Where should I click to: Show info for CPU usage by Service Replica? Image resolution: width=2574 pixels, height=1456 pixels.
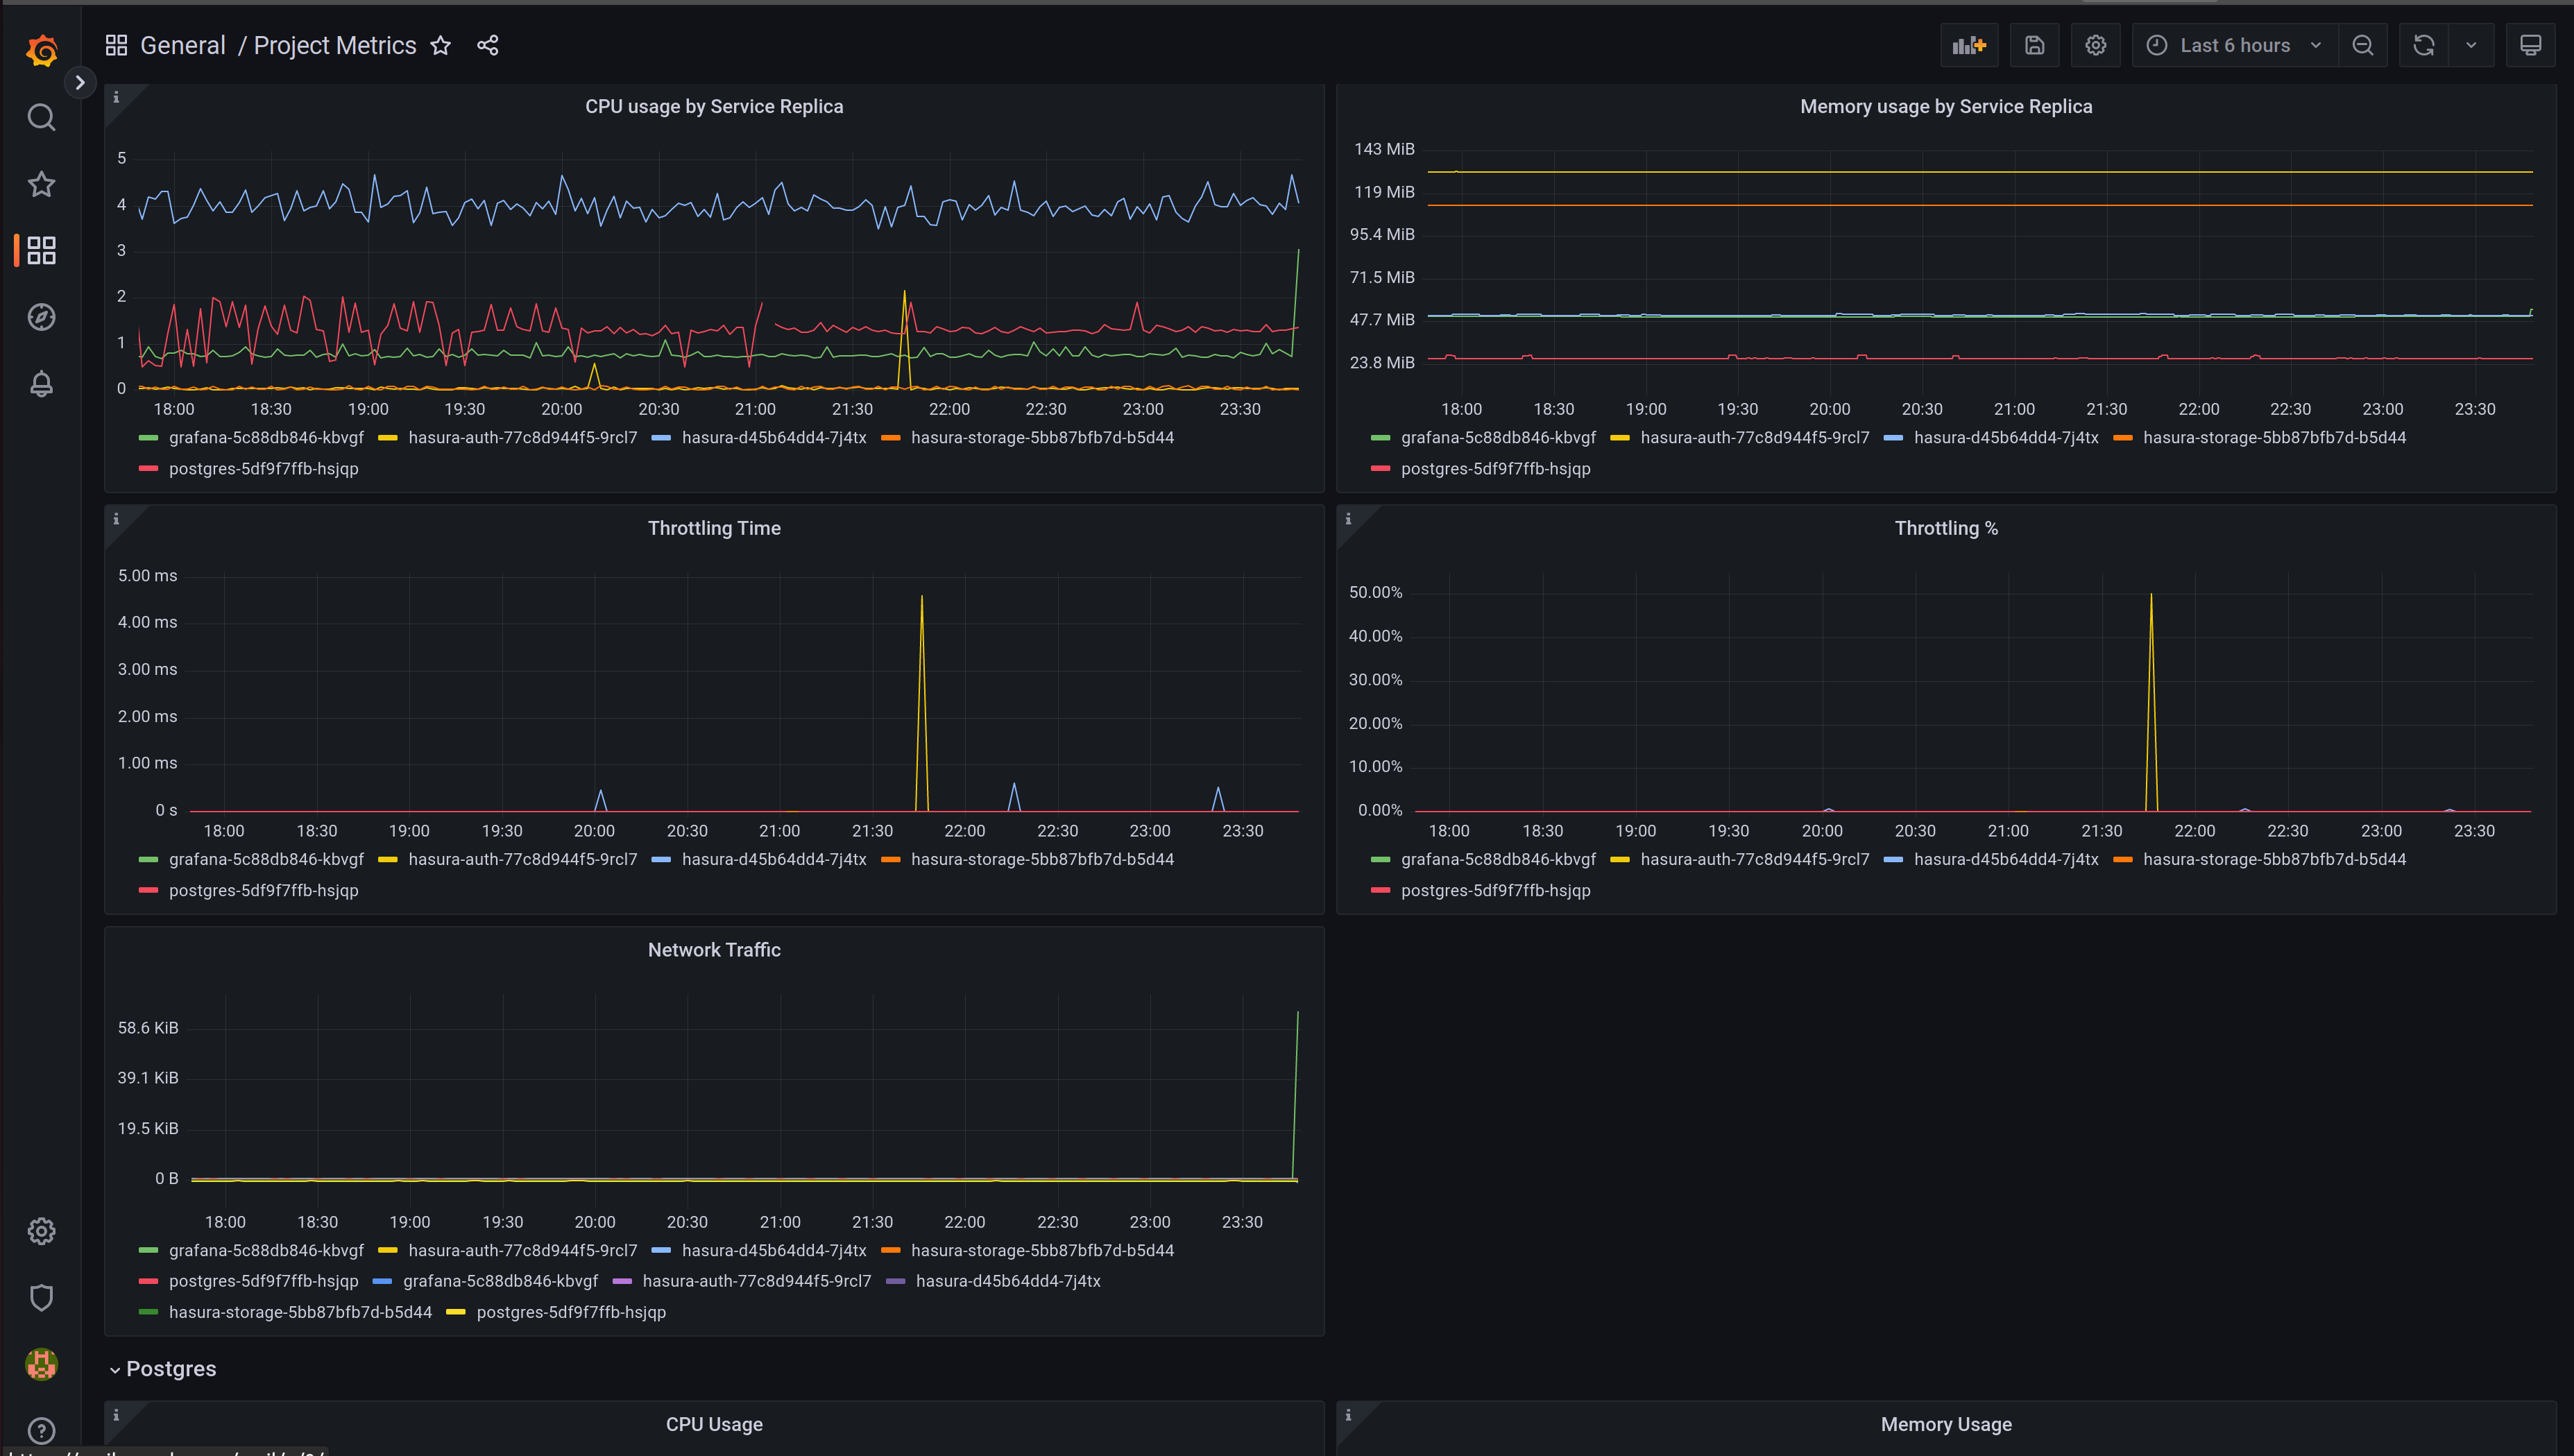pos(116,97)
